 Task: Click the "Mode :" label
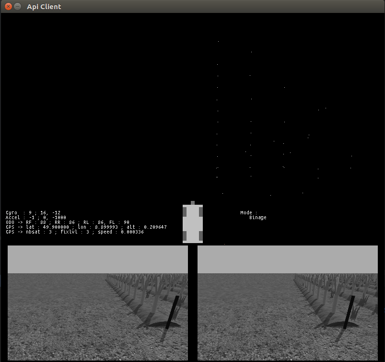[248, 213]
